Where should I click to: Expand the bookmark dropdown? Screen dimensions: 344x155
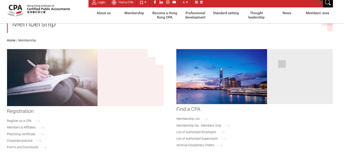(143, 2)
